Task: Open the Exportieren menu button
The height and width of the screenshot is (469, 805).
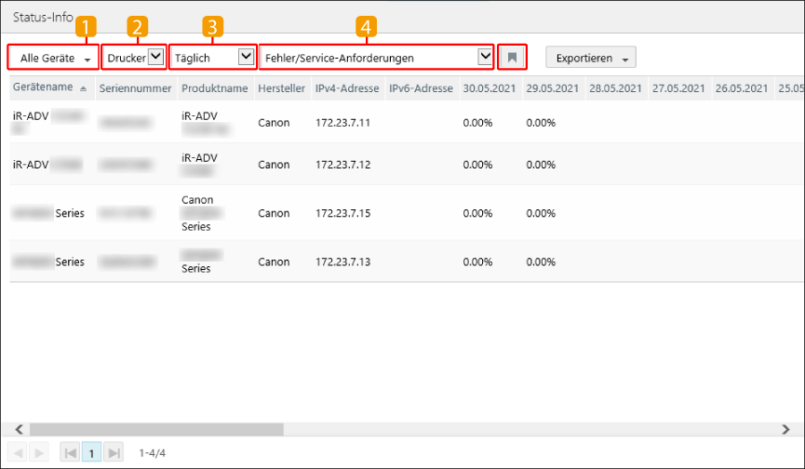Action: (x=590, y=58)
